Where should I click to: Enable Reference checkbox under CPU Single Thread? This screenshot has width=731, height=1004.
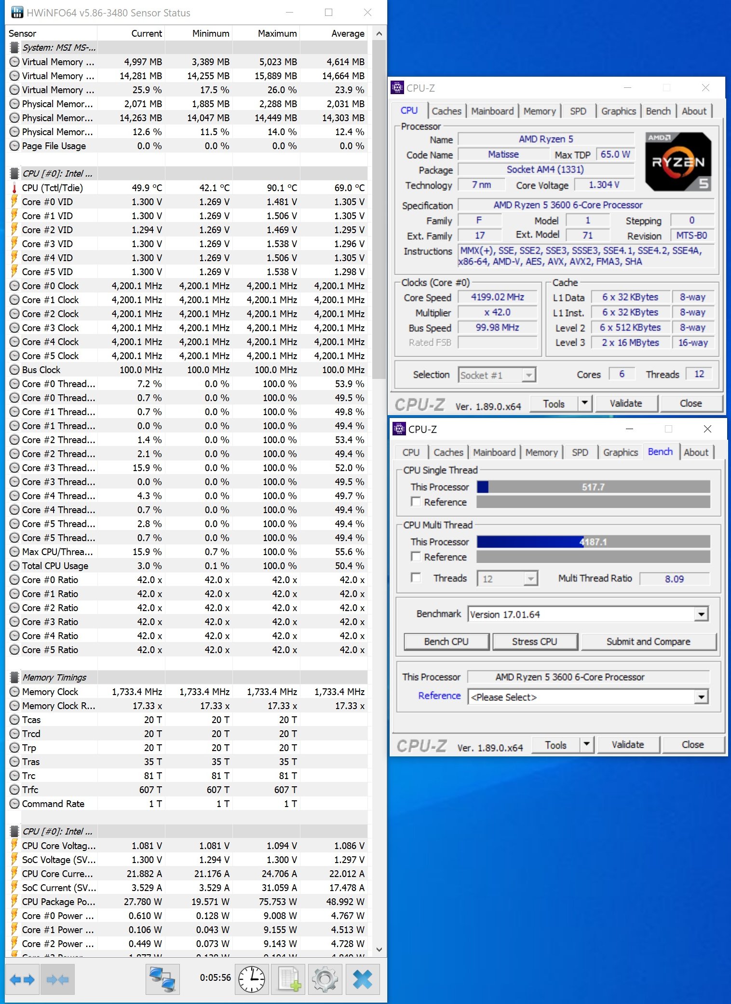point(416,502)
